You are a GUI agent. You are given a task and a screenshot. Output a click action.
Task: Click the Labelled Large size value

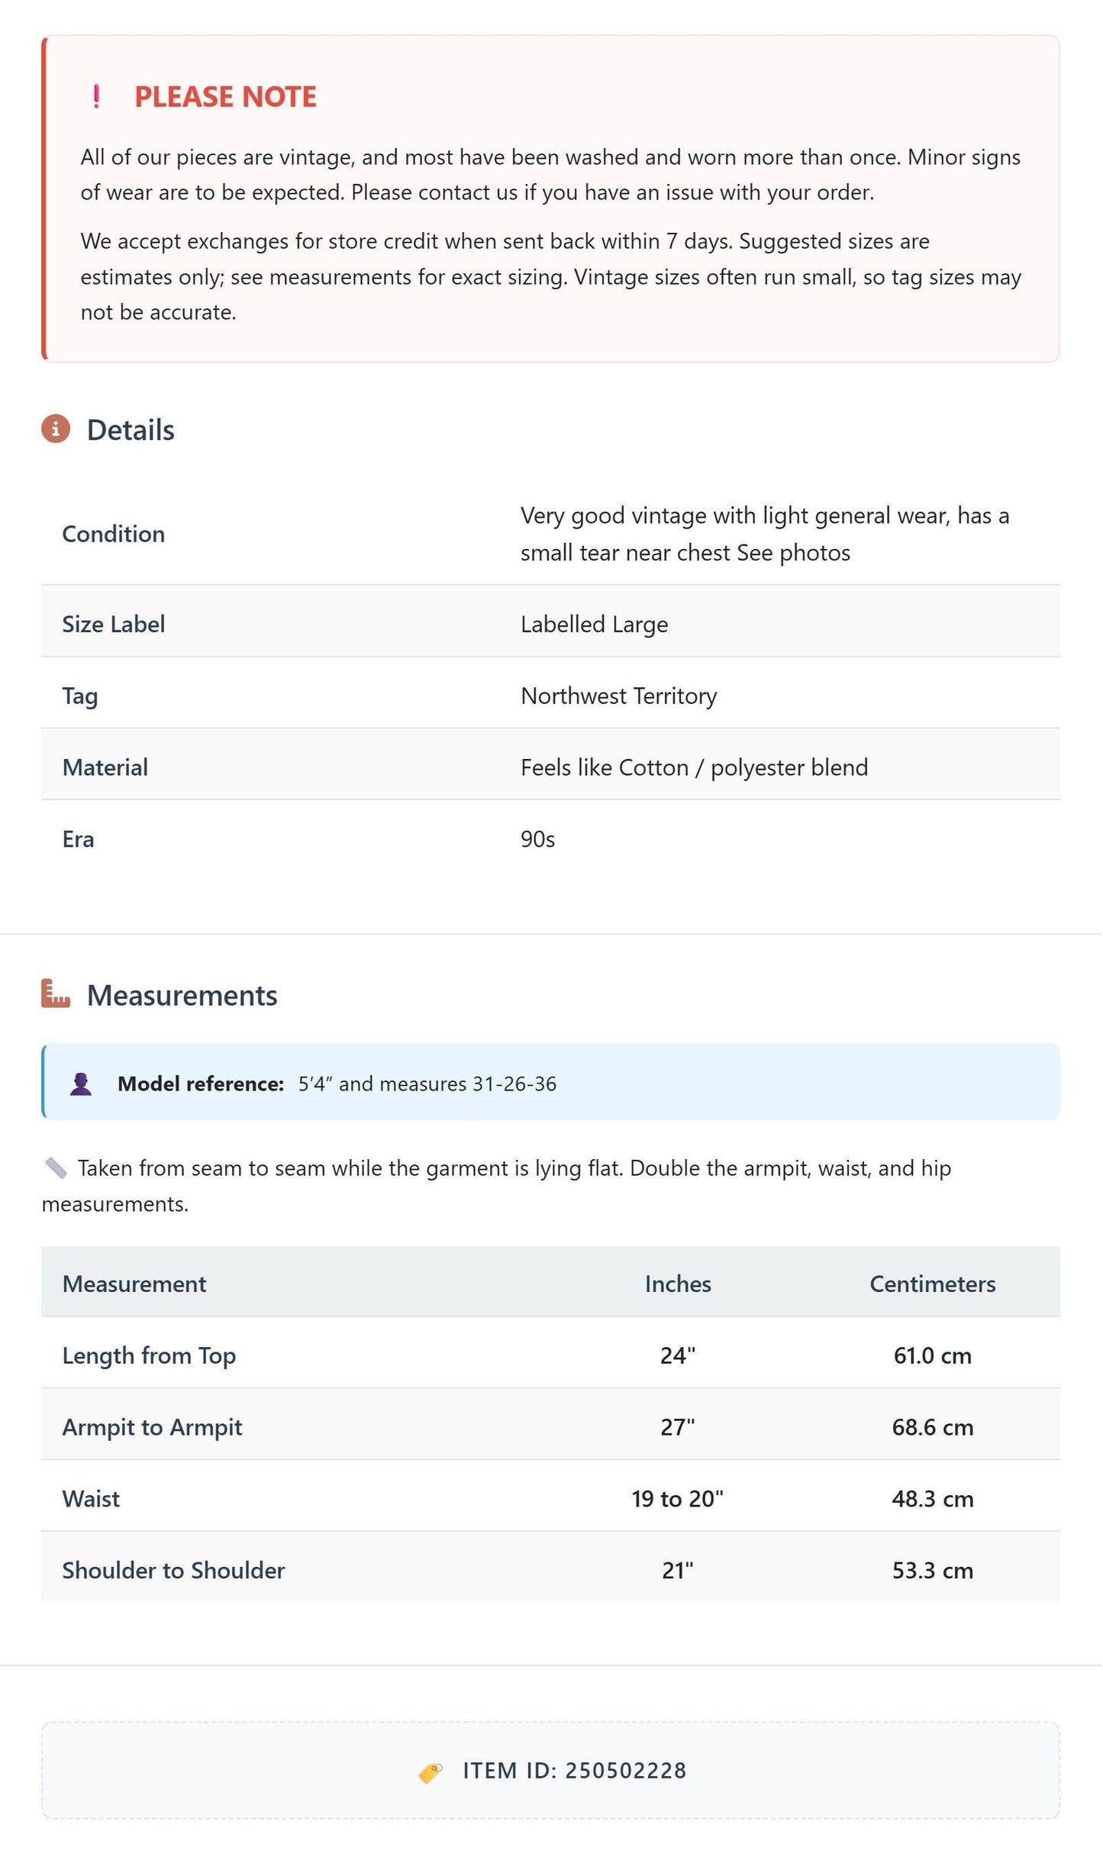click(595, 624)
